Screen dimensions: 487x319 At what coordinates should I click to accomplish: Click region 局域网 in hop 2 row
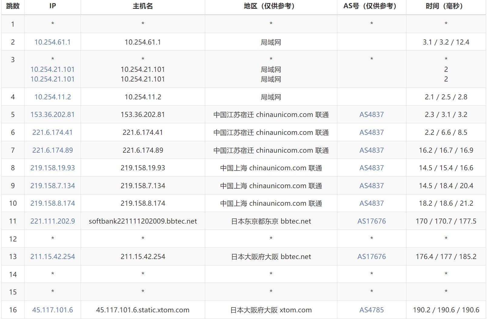click(271, 42)
